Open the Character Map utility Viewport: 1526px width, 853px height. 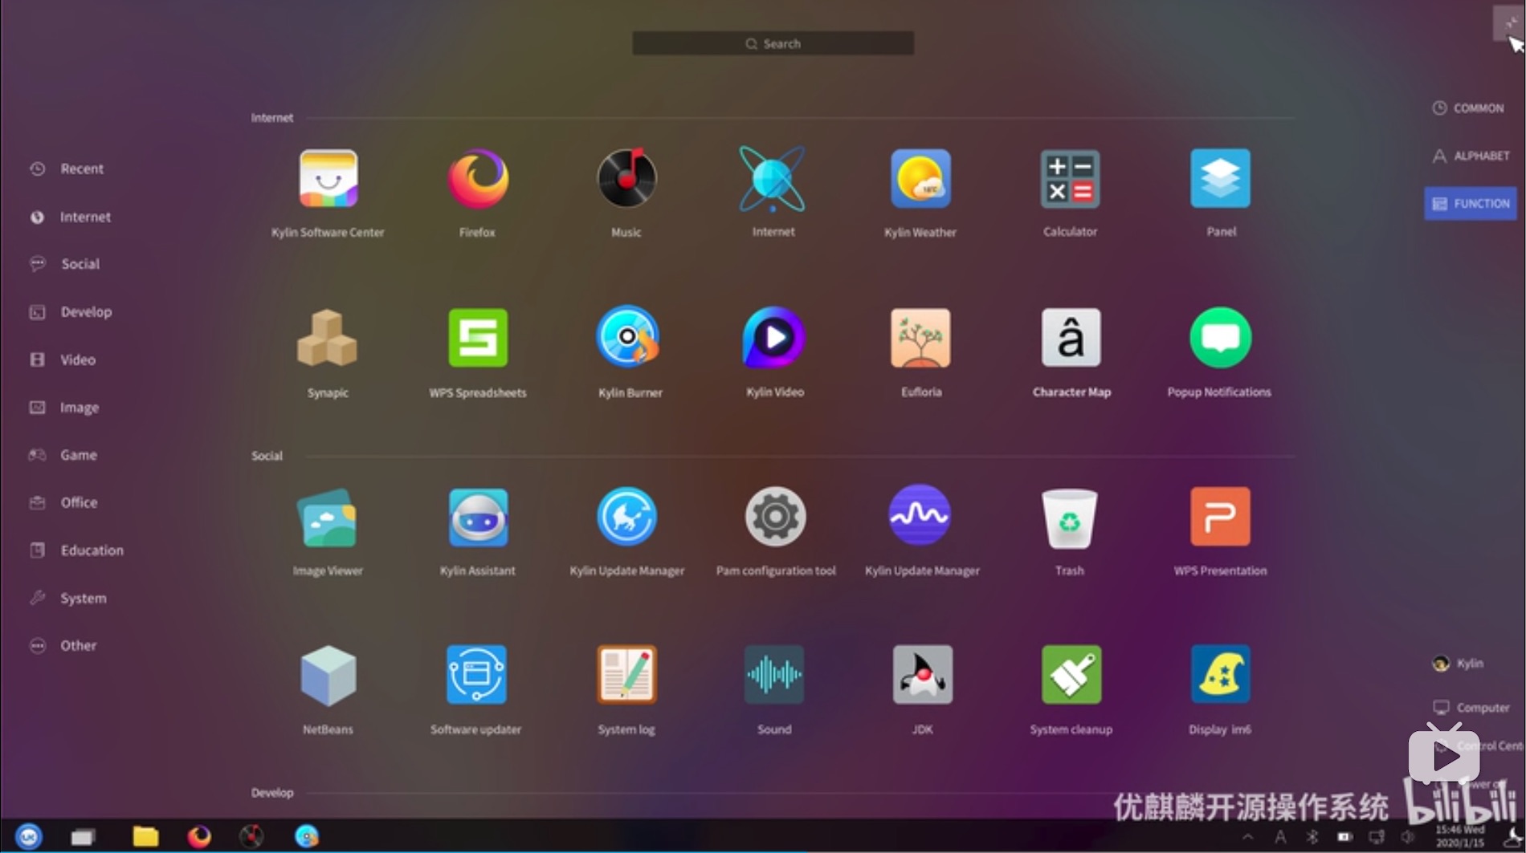1071,339
